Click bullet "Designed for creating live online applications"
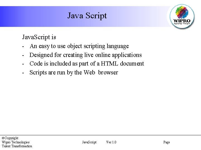This screenshot has width=201, height=150. click(x=86, y=55)
